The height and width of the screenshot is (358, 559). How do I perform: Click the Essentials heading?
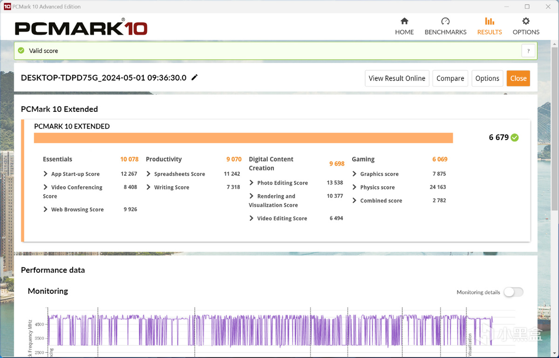coord(57,159)
